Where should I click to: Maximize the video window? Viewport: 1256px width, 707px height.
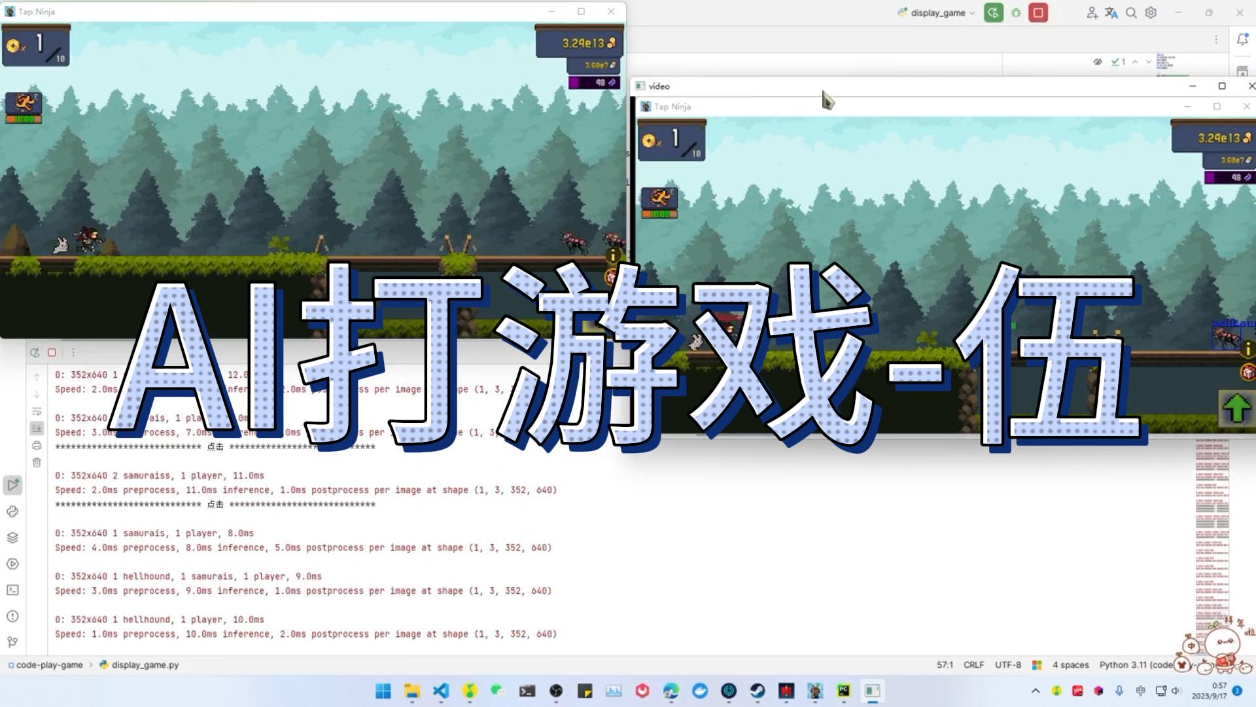[1221, 86]
